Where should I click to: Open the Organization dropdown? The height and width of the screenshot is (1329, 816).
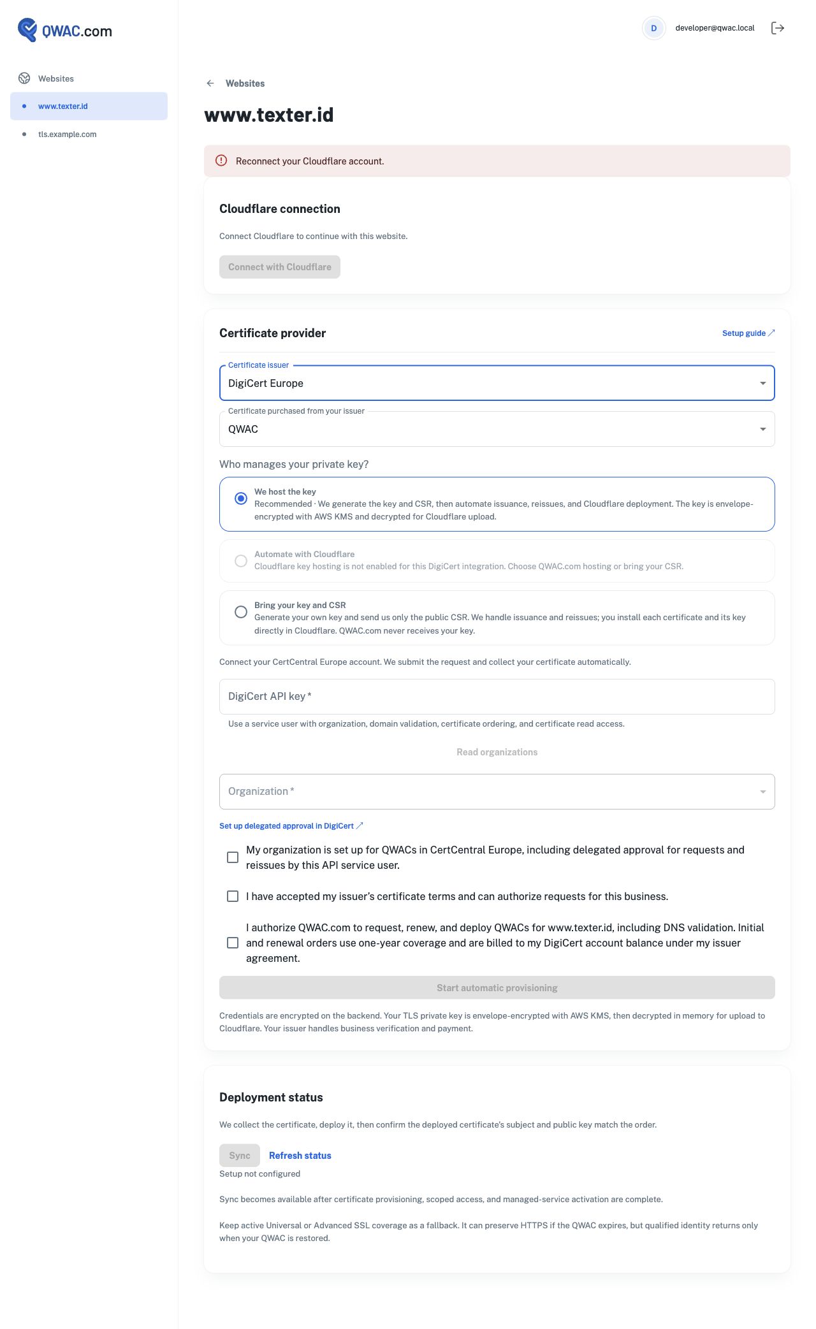pos(497,792)
